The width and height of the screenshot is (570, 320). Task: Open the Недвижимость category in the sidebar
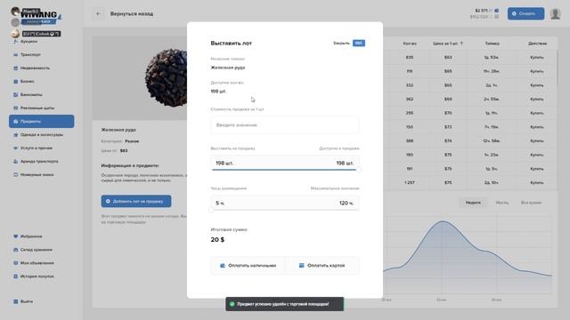(32, 68)
